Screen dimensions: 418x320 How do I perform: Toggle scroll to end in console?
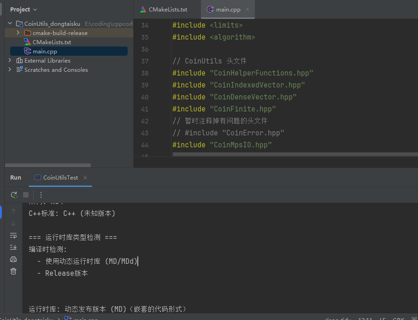(x=13, y=247)
